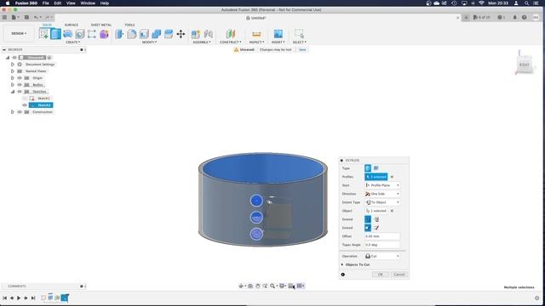Select the Offset Plane construct tool
Screen dimensions: 545x306
point(231,34)
